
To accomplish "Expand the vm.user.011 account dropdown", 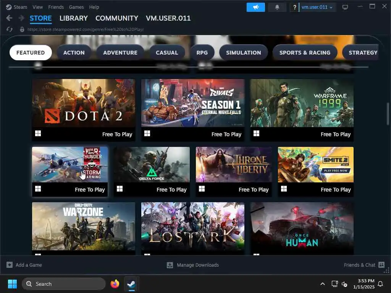I will click(x=317, y=7).
